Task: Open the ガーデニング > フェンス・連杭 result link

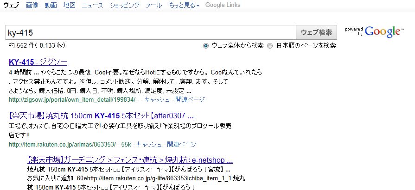Action: (x=130, y=160)
